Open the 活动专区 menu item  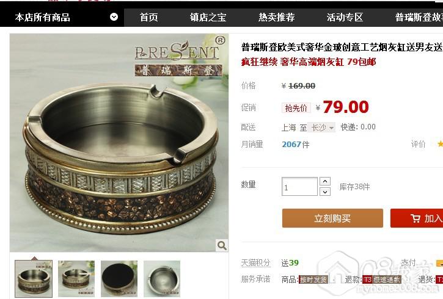click(345, 17)
